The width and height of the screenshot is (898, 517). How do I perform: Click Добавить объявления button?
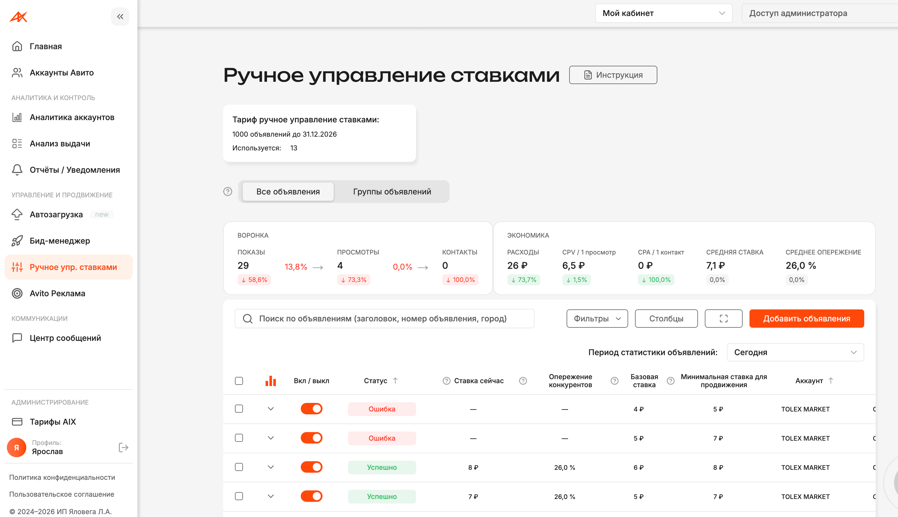807,319
